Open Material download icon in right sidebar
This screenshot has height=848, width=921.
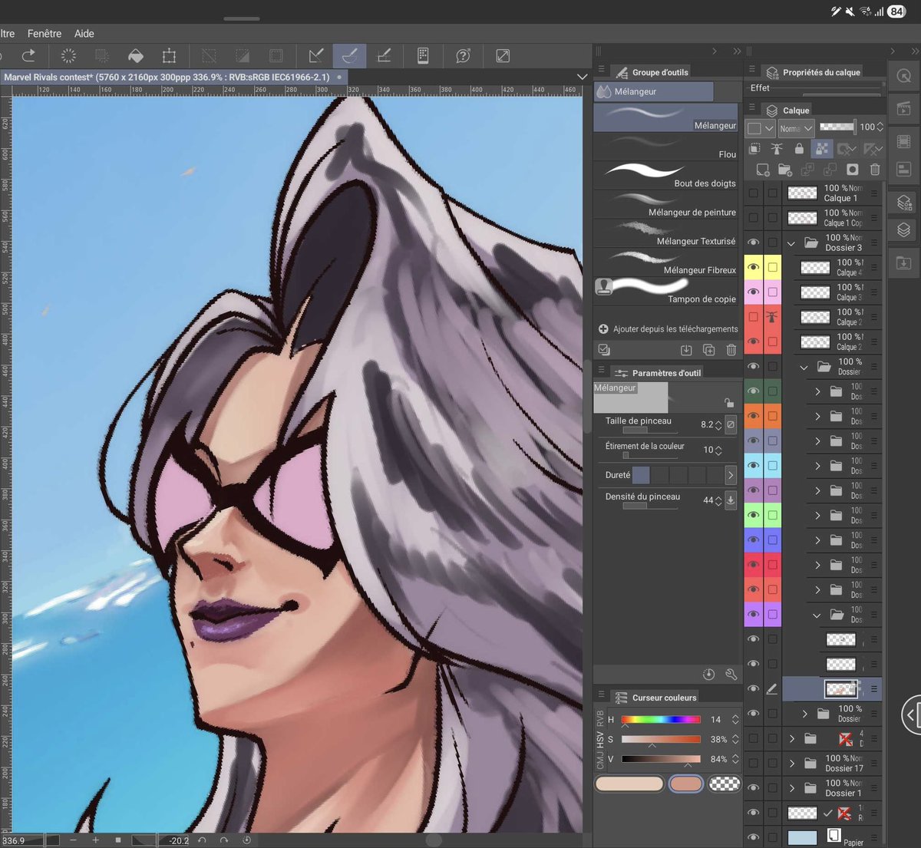pyautogui.click(x=904, y=263)
